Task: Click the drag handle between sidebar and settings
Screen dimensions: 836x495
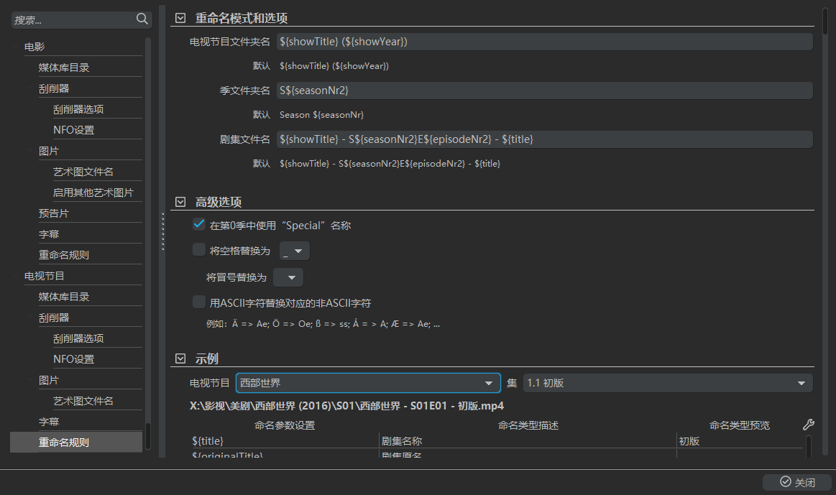Action: point(163,231)
